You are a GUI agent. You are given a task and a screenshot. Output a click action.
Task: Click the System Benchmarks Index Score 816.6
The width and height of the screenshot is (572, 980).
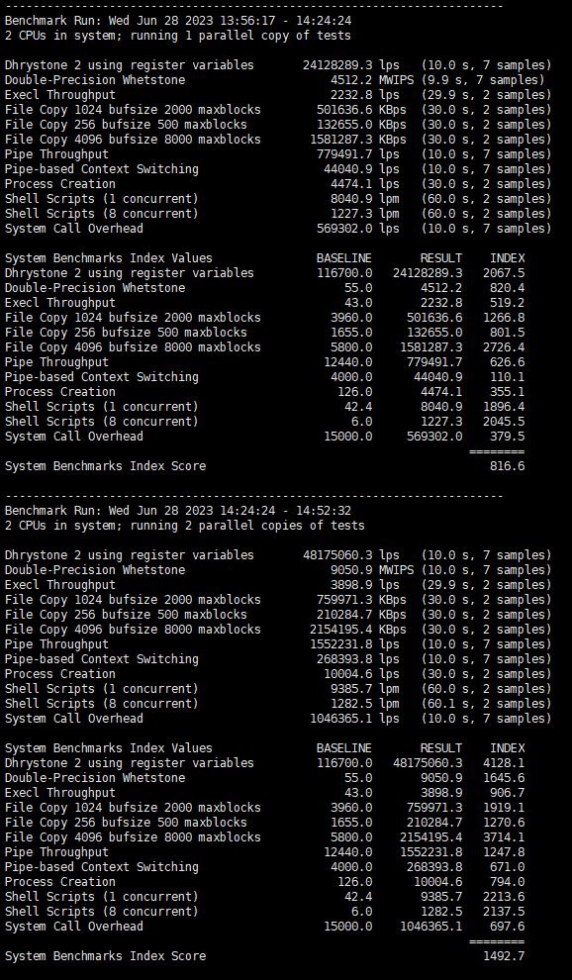(507, 466)
